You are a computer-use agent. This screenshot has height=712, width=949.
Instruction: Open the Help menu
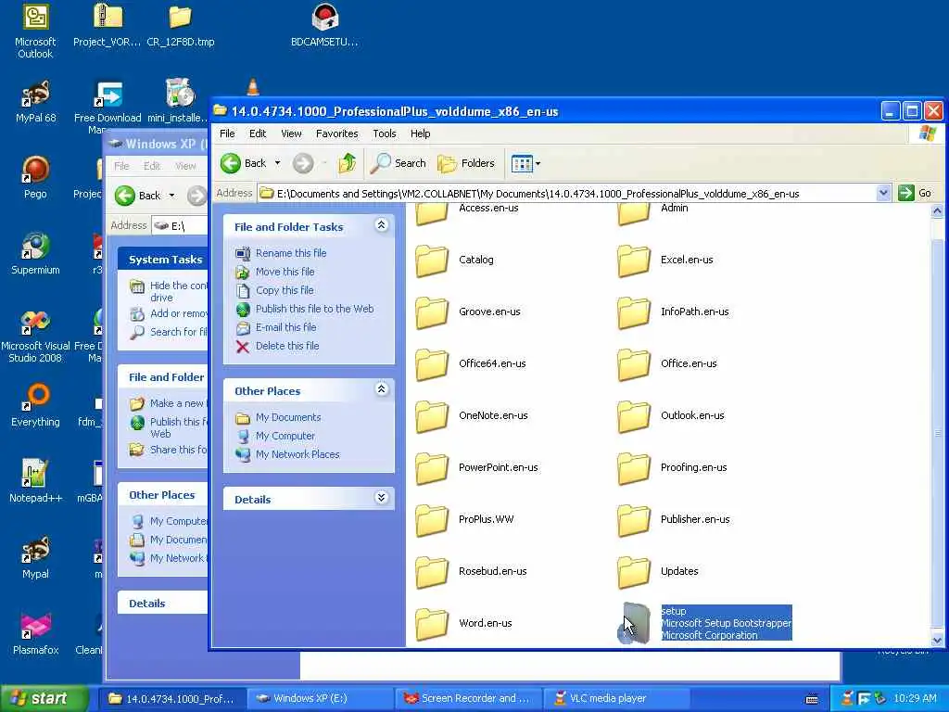[x=420, y=133]
